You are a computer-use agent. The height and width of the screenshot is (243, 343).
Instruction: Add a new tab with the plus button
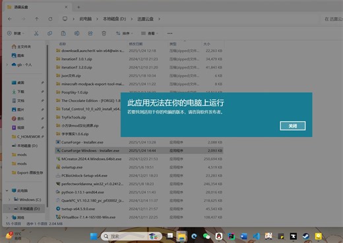[78, 7]
